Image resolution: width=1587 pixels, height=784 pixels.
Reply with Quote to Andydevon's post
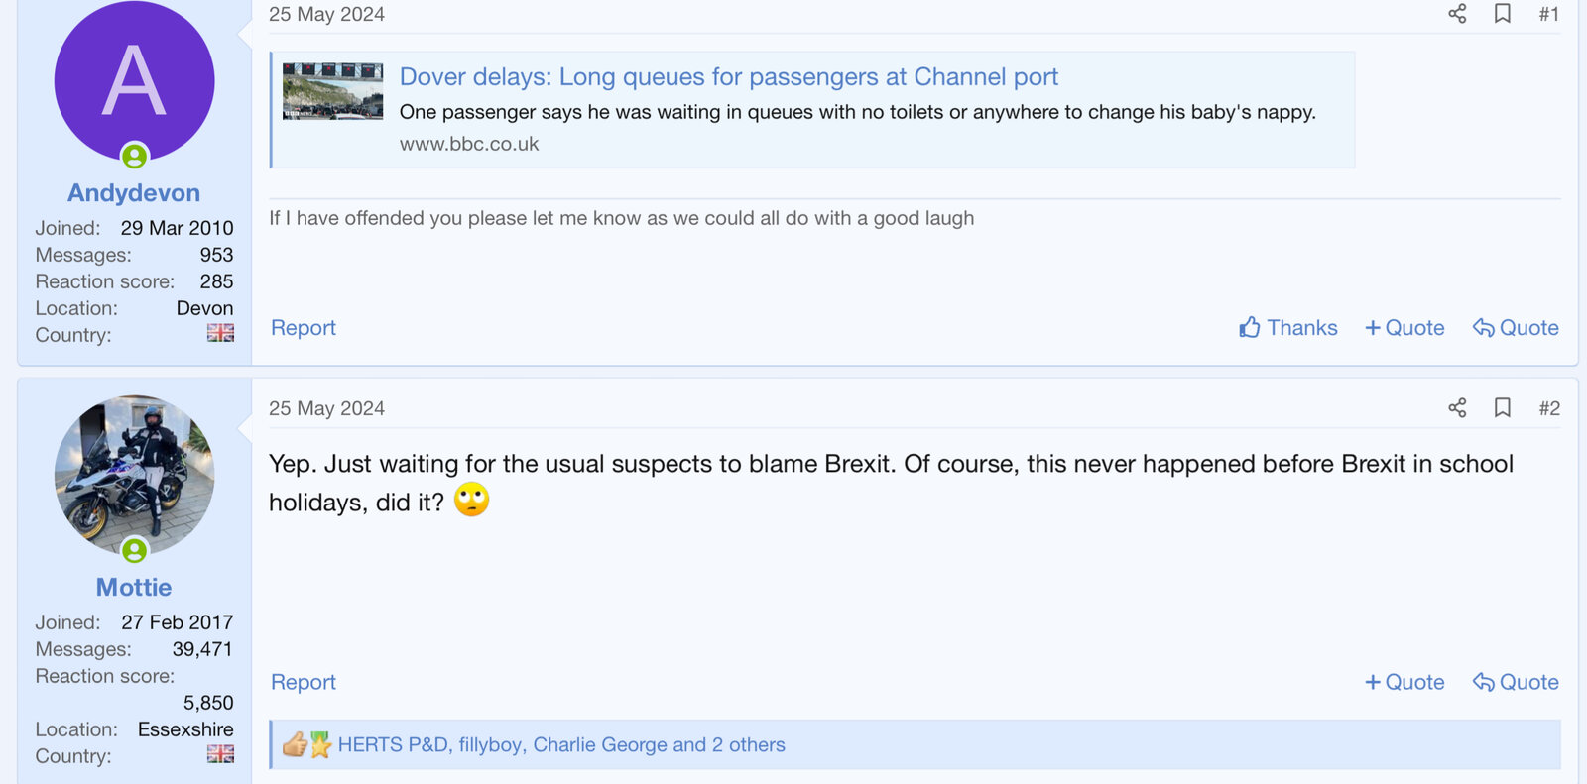pos(1516,328)
